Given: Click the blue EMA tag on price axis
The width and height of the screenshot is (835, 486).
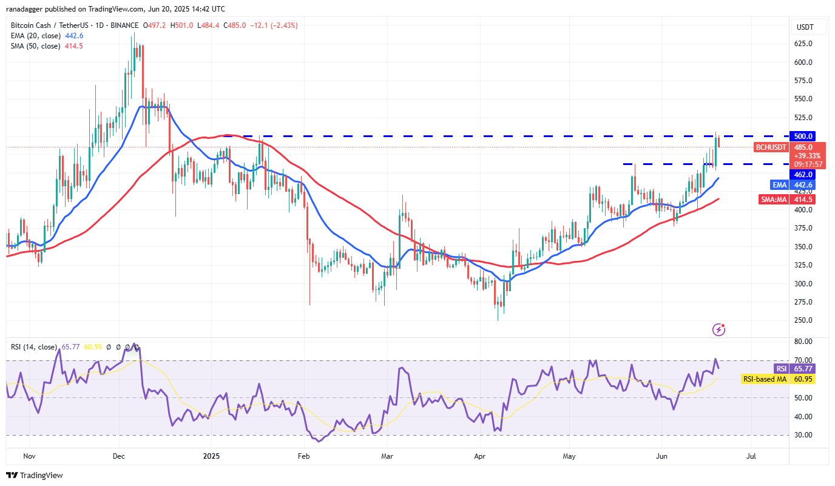Looking at the screenshot, I should [779, 184].
